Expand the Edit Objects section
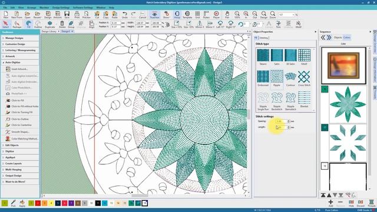This screenshot has width=377, height=212. click(20, 145)
